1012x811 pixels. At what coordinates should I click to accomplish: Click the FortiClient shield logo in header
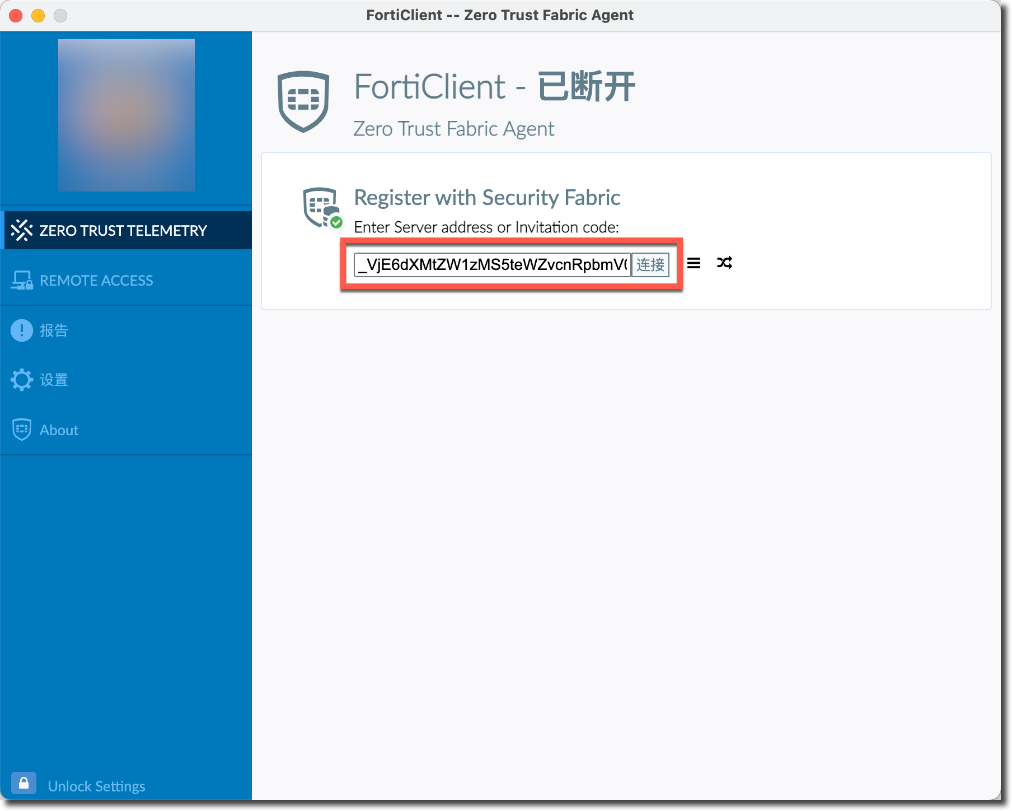[303, 101]
